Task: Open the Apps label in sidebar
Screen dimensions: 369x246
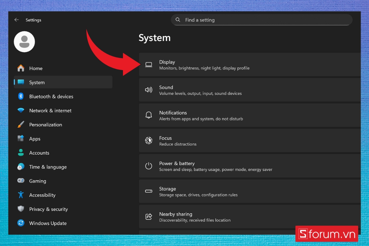Action: [x=35, y=139]
